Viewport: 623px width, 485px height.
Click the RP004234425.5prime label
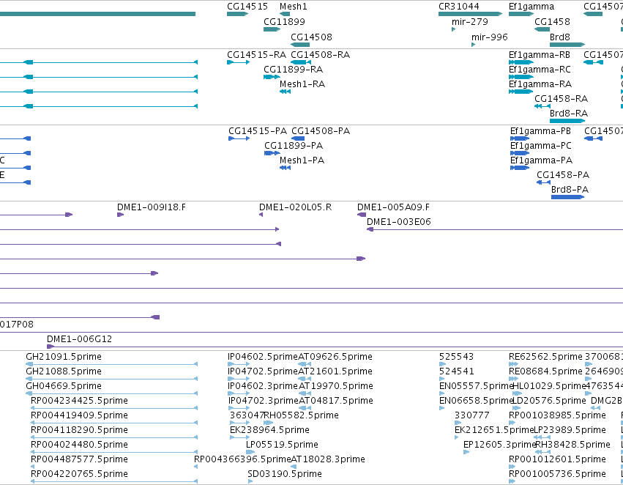click(79, 401)
